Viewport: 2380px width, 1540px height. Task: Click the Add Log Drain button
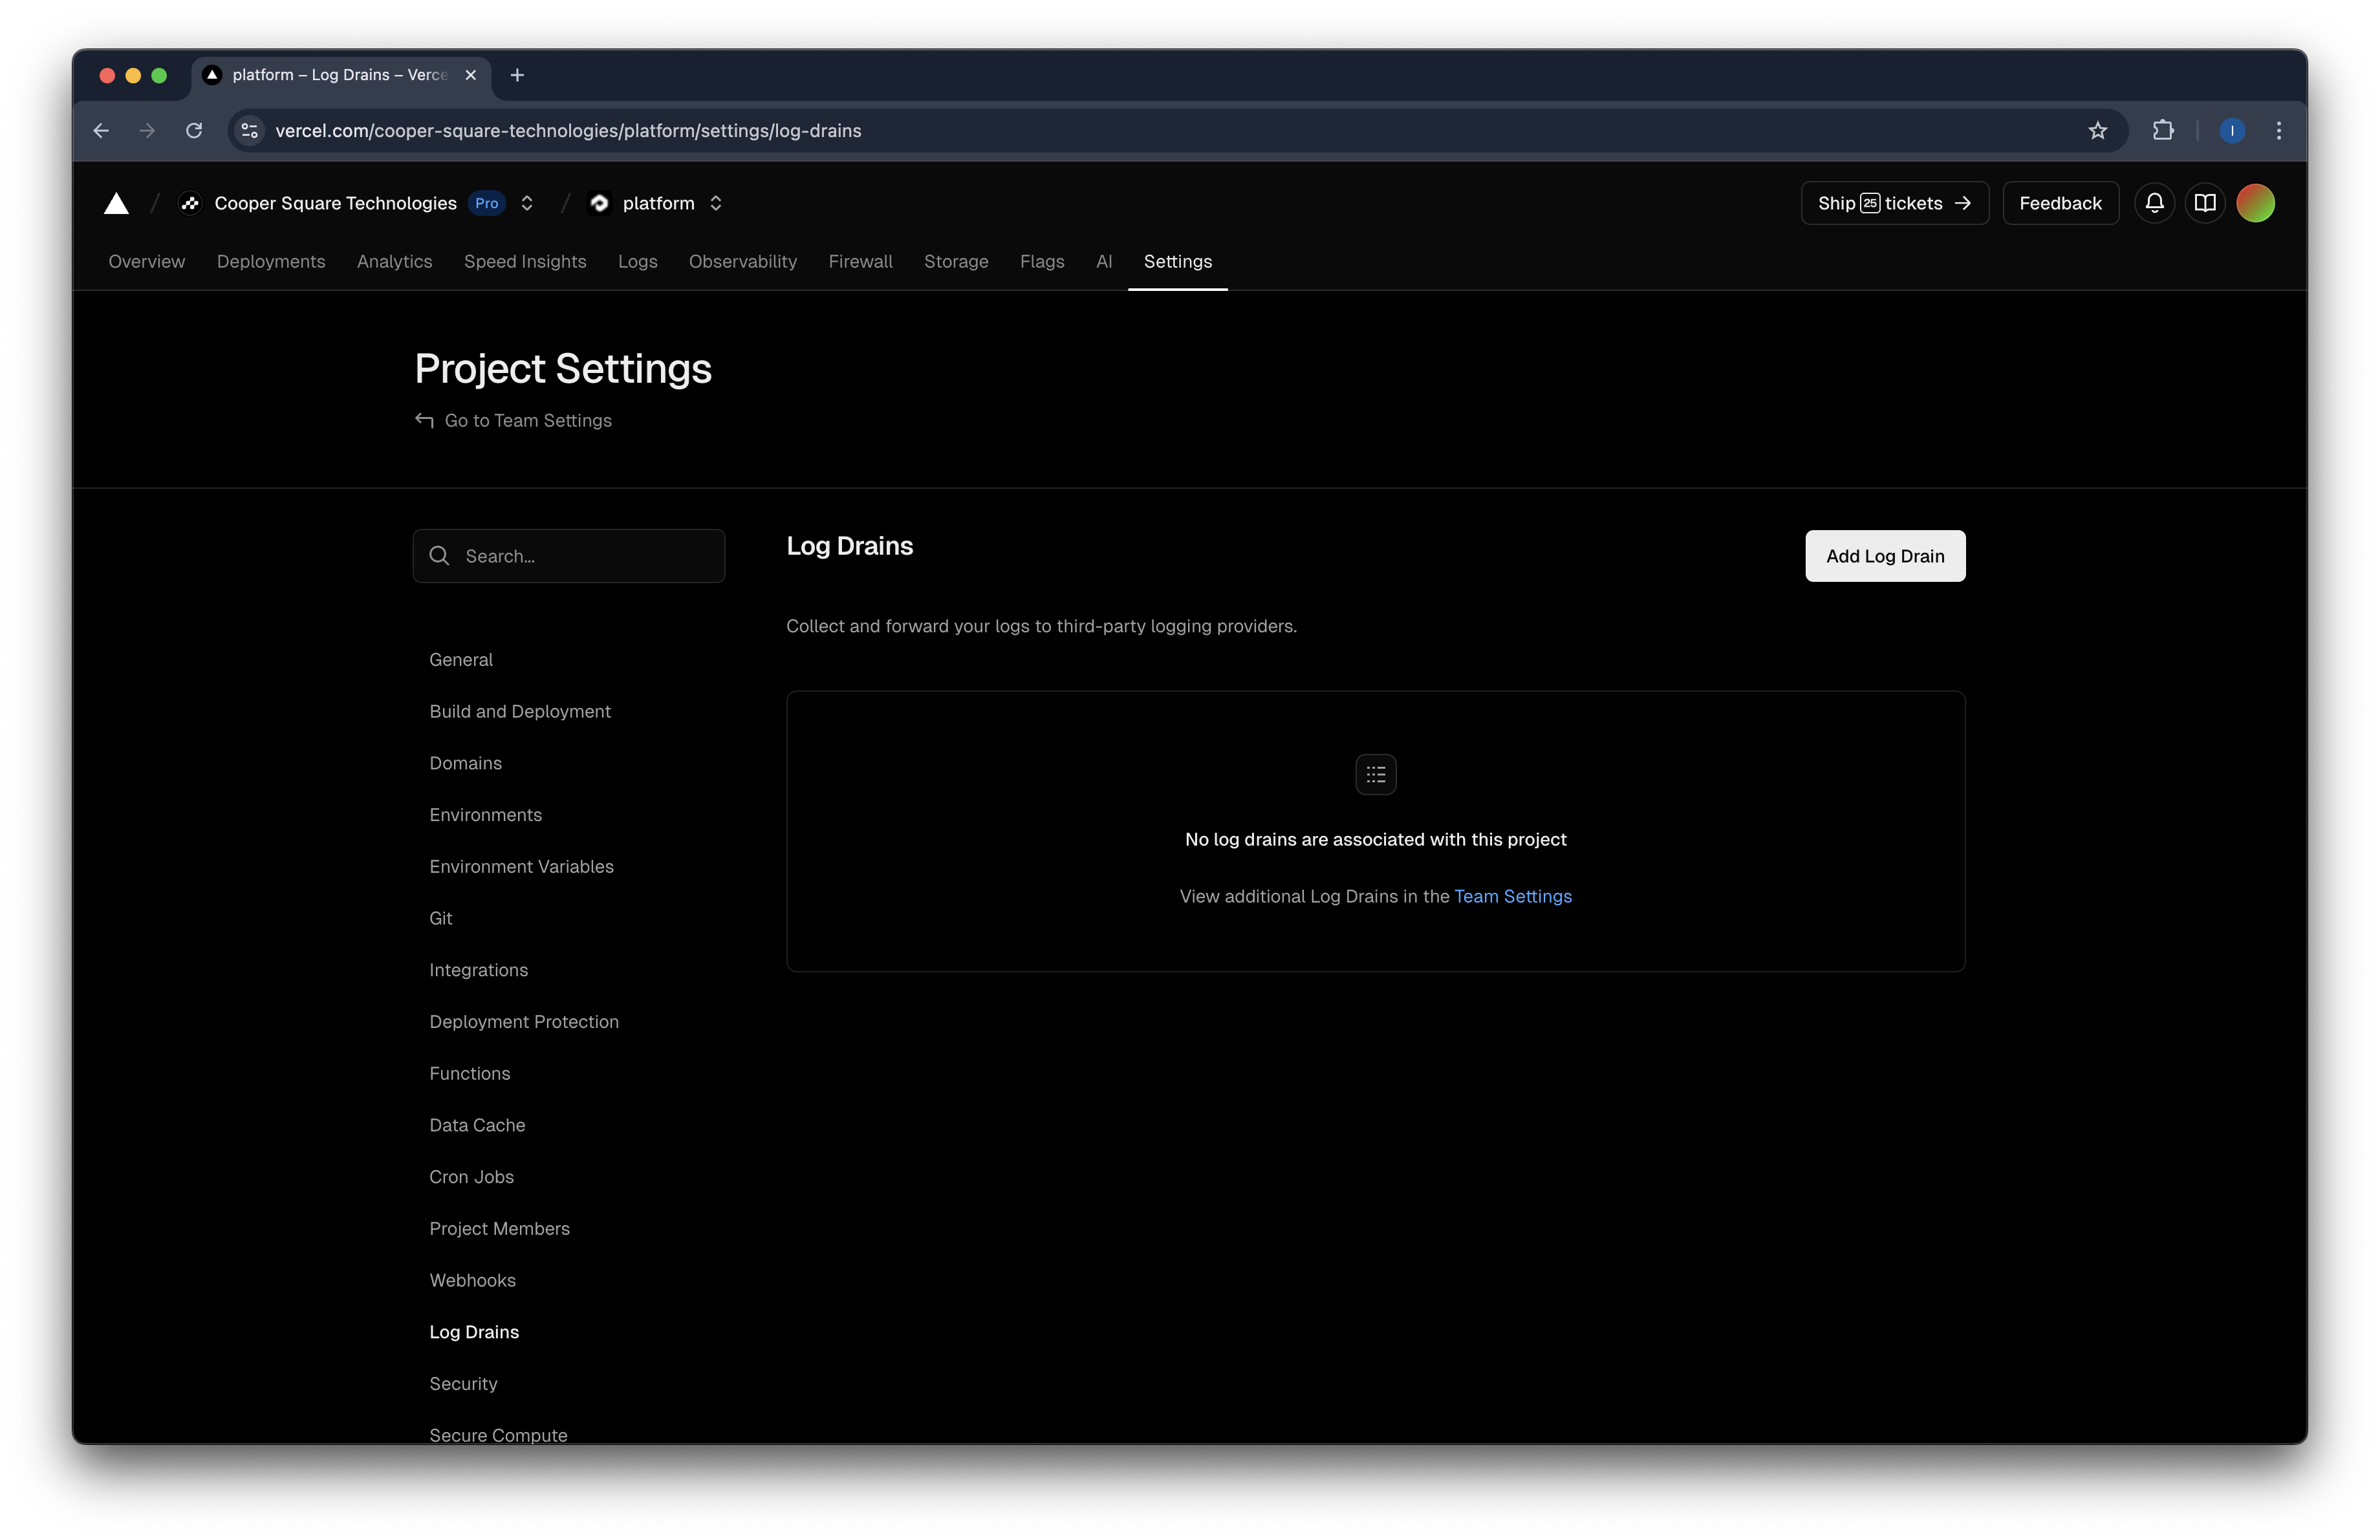pos(1884,557)
